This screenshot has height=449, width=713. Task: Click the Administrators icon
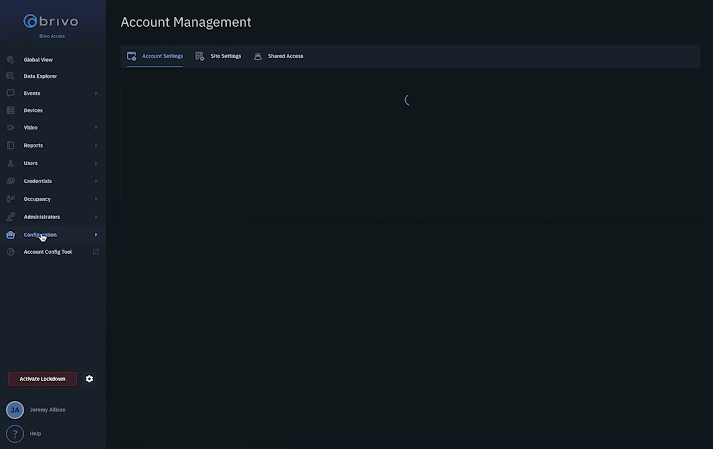(x=11, y=216)
